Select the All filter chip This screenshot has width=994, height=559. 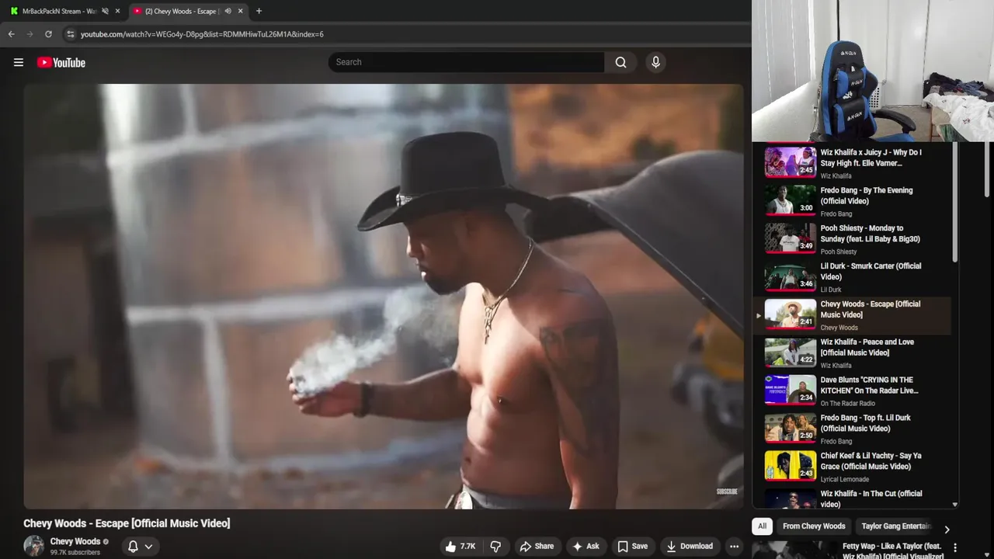(x=762, y=526)
